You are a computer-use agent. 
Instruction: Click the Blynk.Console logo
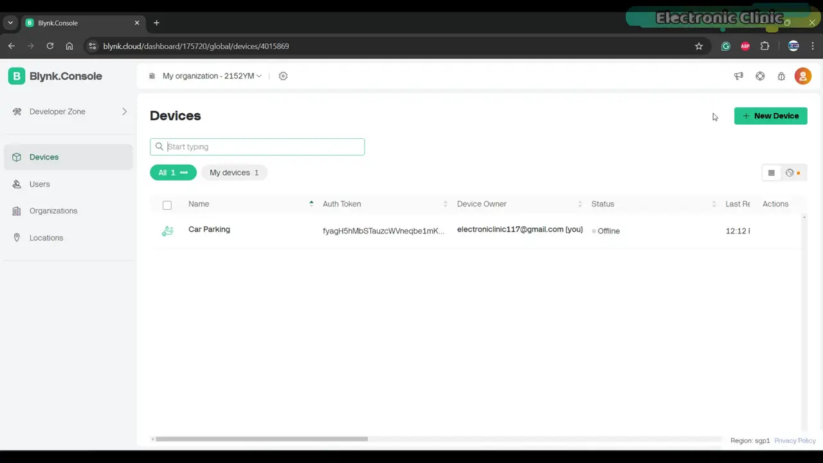click(x=55, y=76)
